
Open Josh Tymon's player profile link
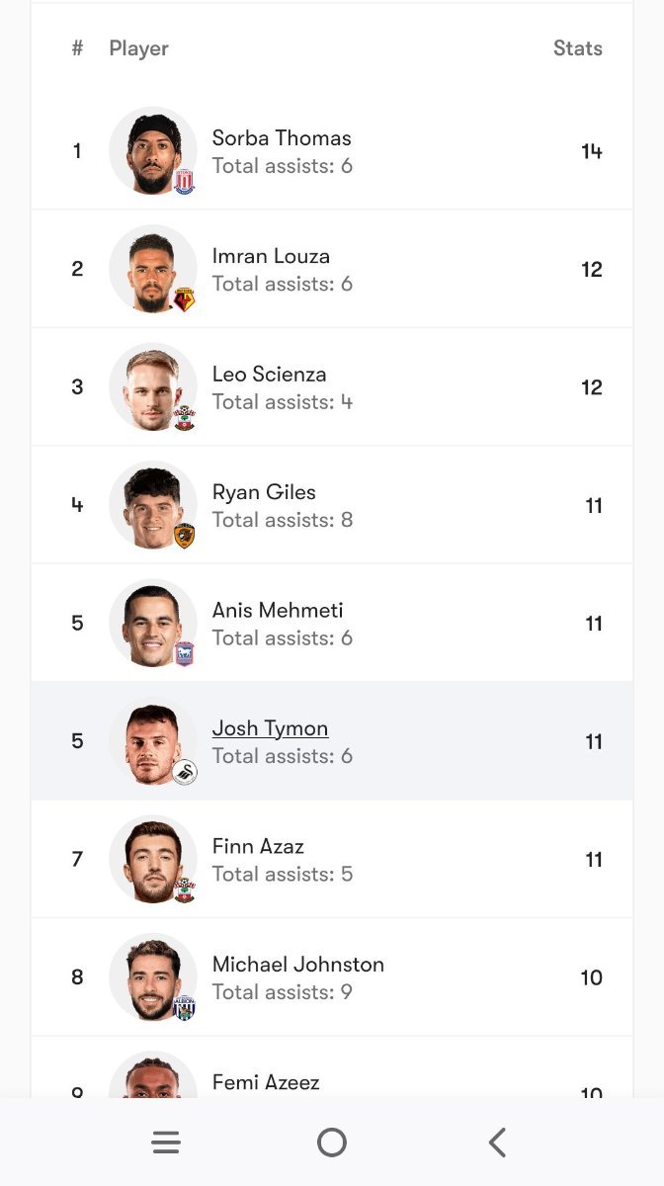click(x=270, y=728)
